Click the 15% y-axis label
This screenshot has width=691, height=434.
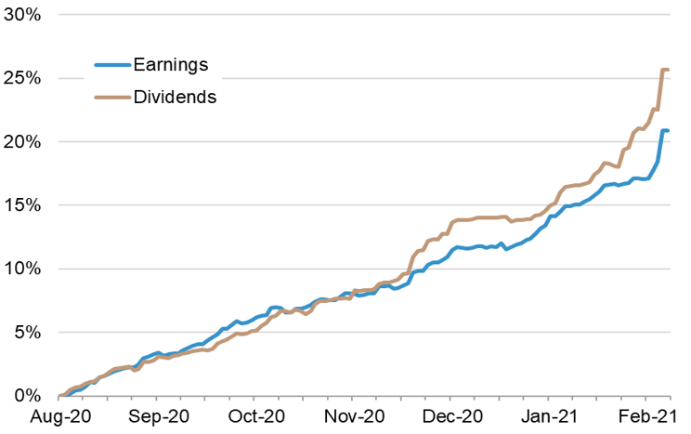coord(22,205)
